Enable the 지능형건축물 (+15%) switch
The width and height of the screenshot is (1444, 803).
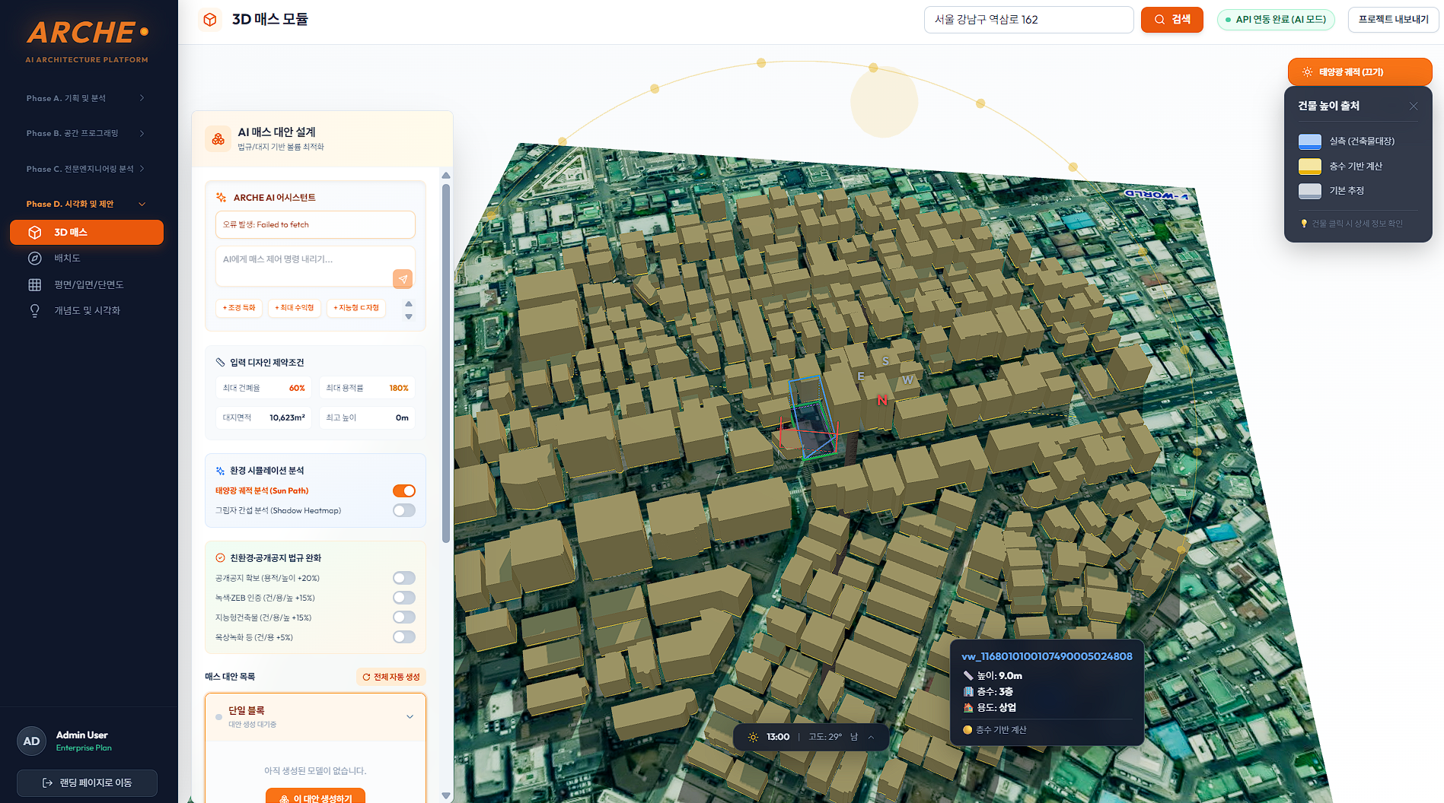pyautogui.click(x=404, y=618)
